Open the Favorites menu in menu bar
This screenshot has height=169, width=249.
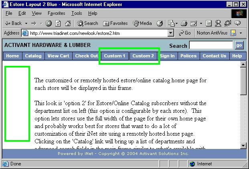[56, 13]
